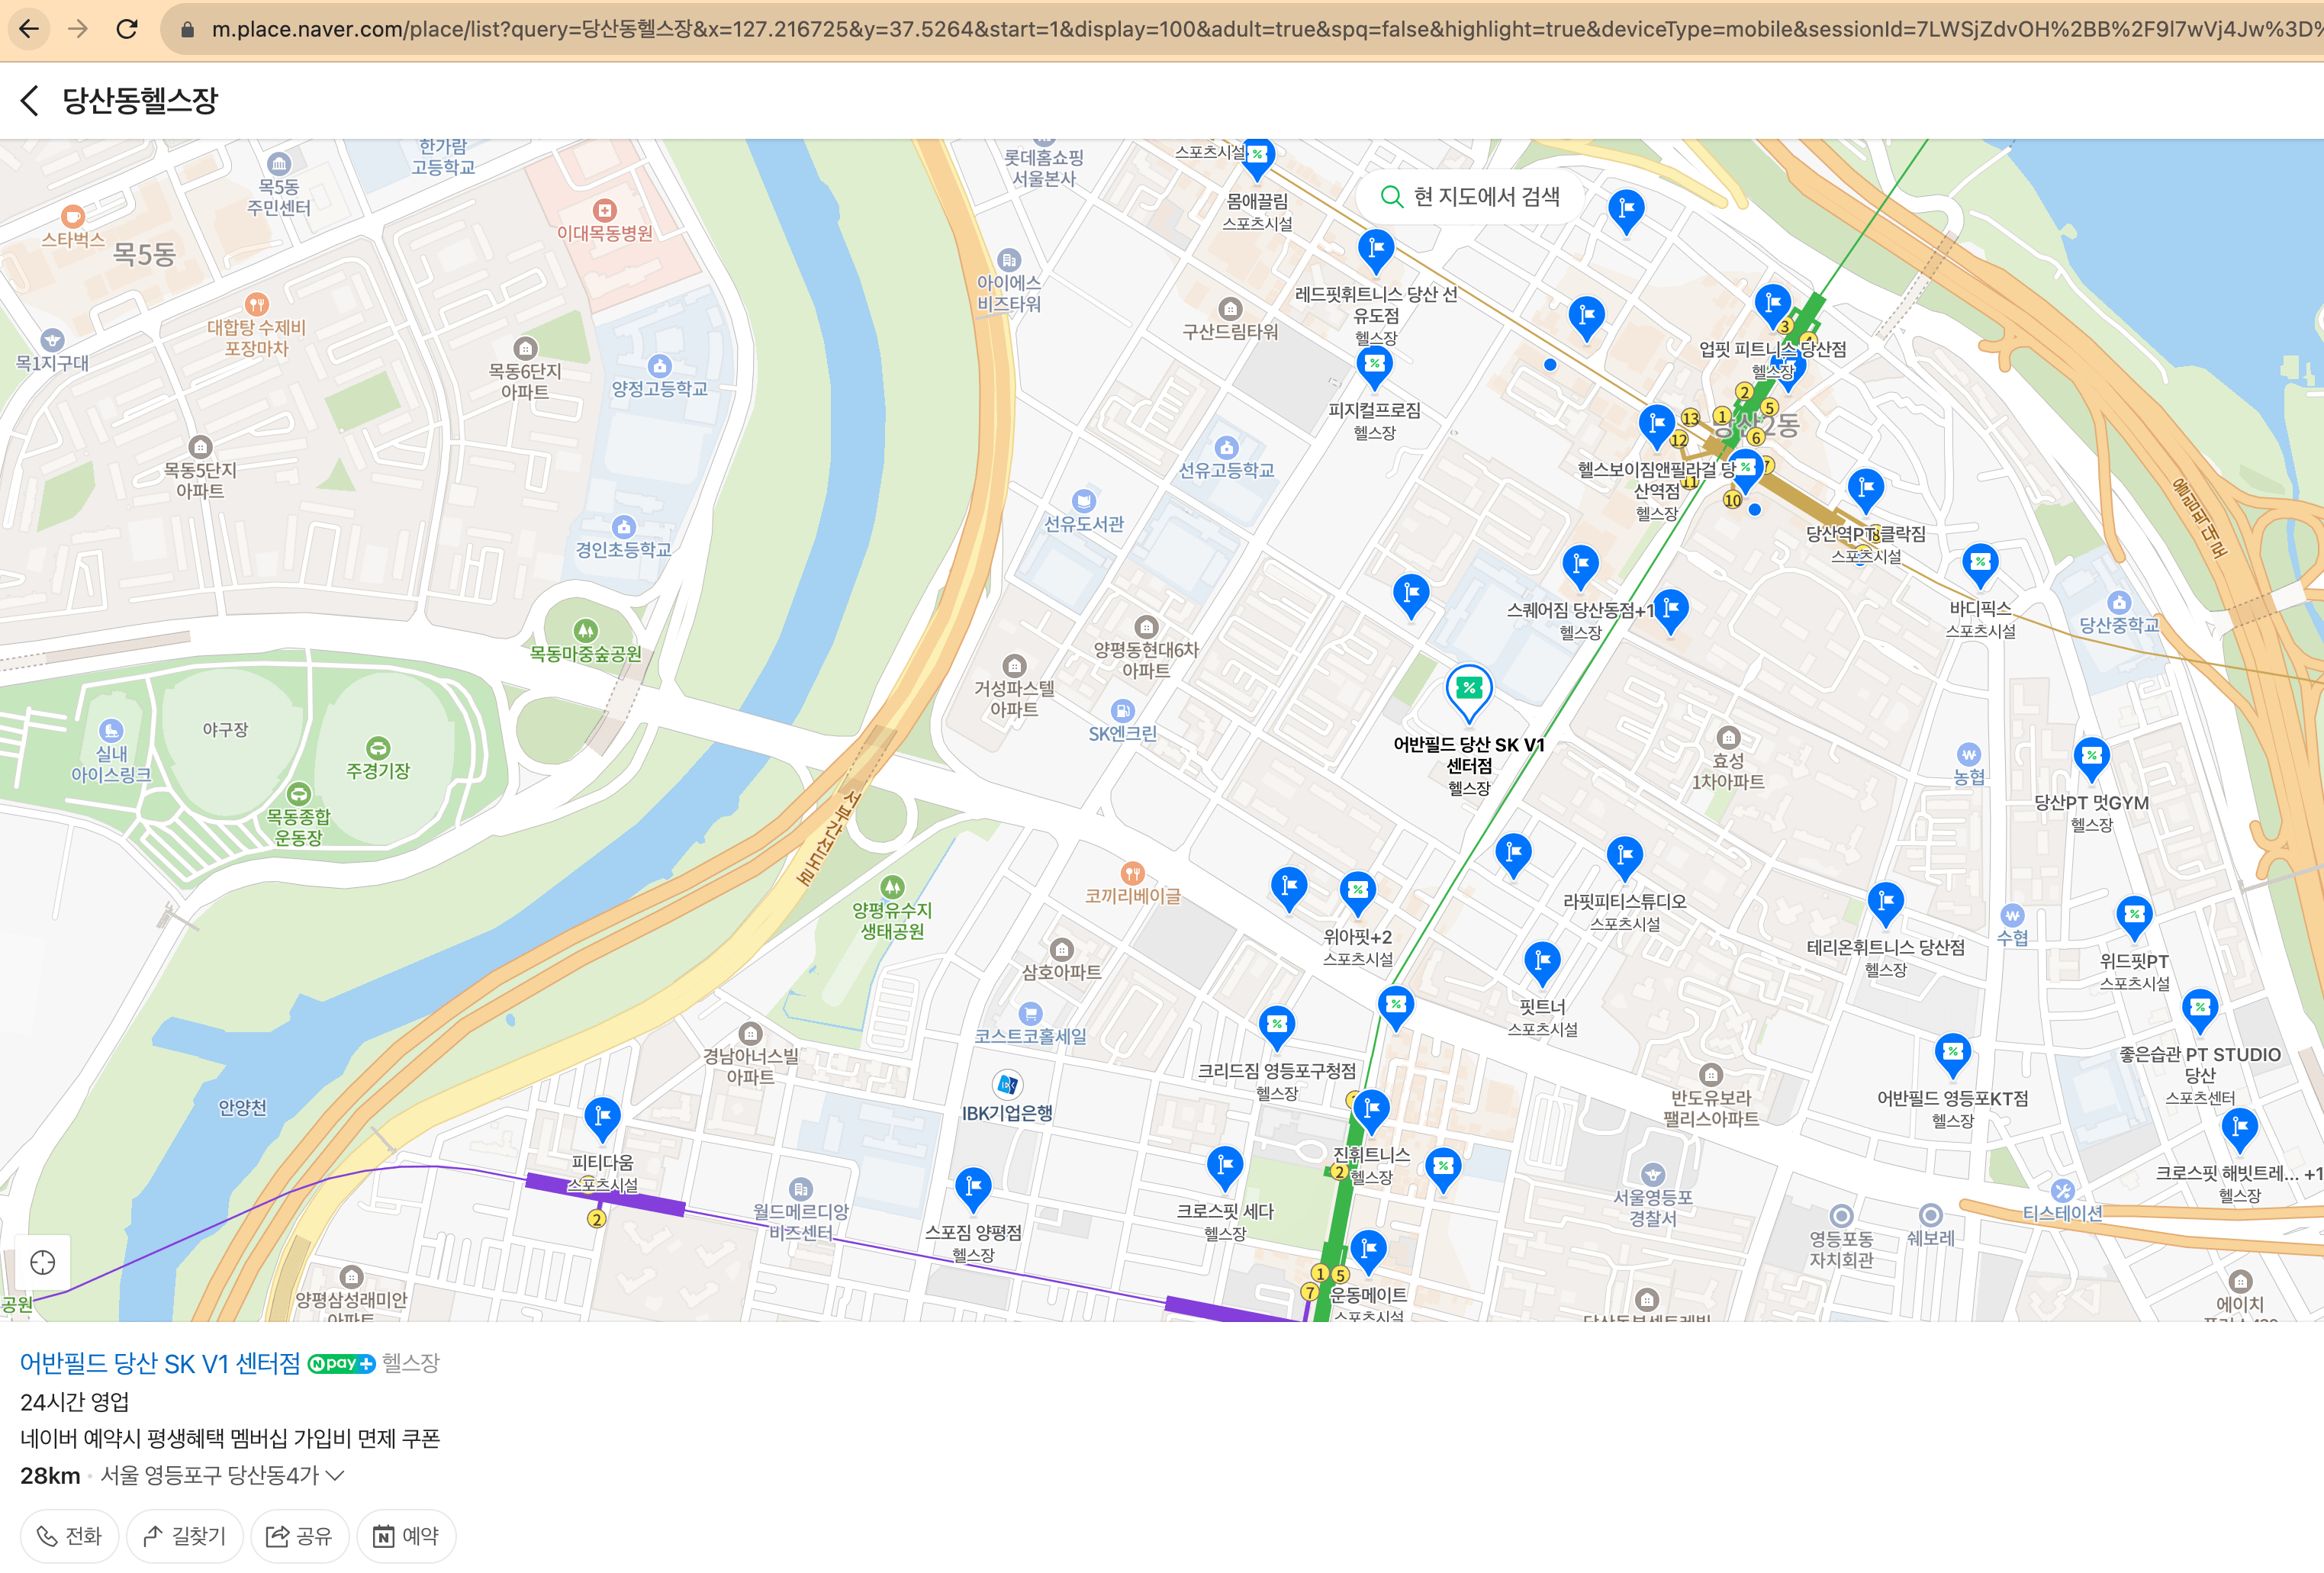Select the 라핏피티스튜디오 flag pin
The width and height of the screenshot is (2324, 1573).
click(1625, 858)
